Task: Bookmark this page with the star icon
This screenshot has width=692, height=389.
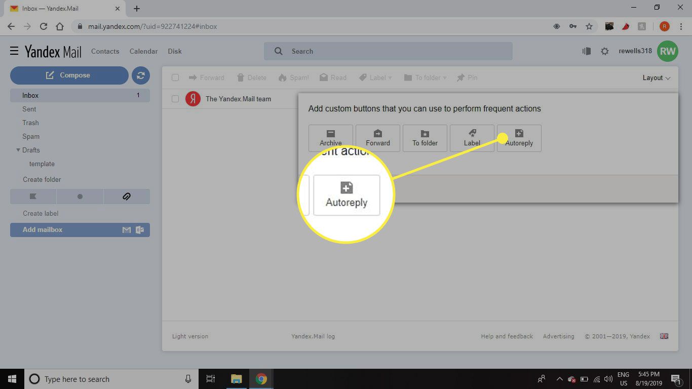Action: [x=589, y=26]
